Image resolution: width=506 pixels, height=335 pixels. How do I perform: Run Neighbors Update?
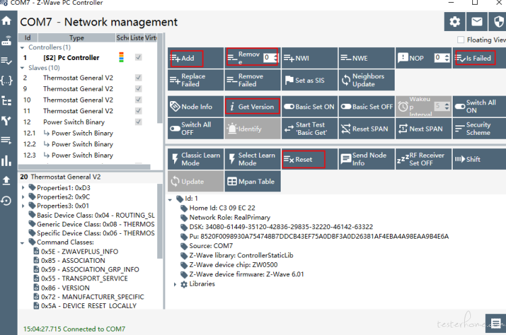click(366, 80)
